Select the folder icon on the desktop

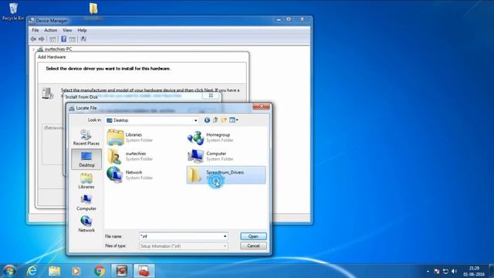click(93, 9)
